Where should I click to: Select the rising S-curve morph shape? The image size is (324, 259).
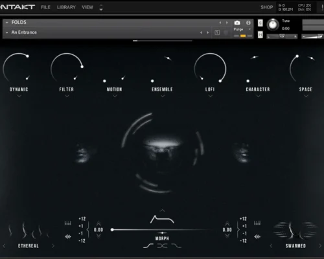(x=148, y=246)
